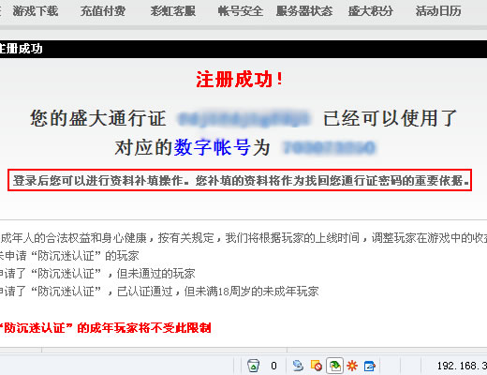Open the 盛大积分 points page
The image size is (487, 375).
pos(370,11)
